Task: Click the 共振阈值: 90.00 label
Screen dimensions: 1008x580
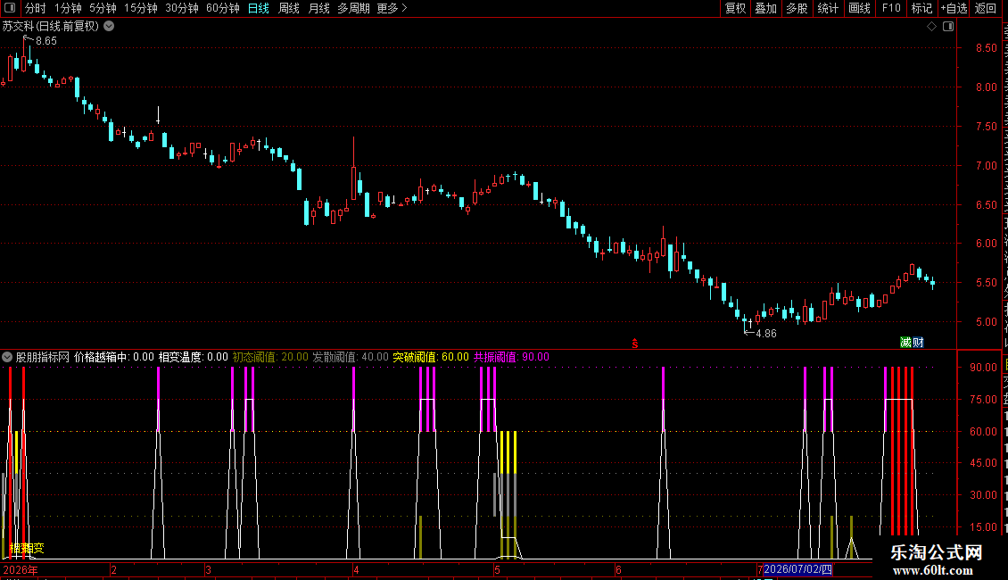Action: tap(511, 357)
